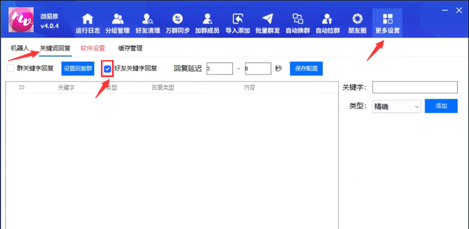Open 导入添加 import icon
469x229 pixels.
pyautogui.click(x=238, y=19)
